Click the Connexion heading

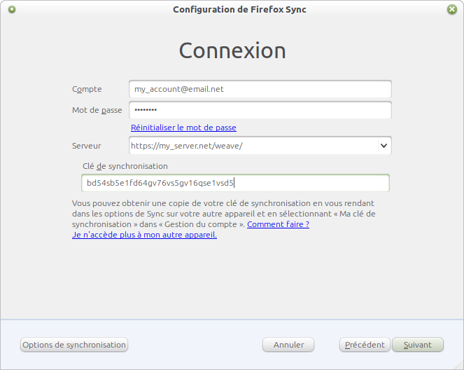click(x=232, y=51)
